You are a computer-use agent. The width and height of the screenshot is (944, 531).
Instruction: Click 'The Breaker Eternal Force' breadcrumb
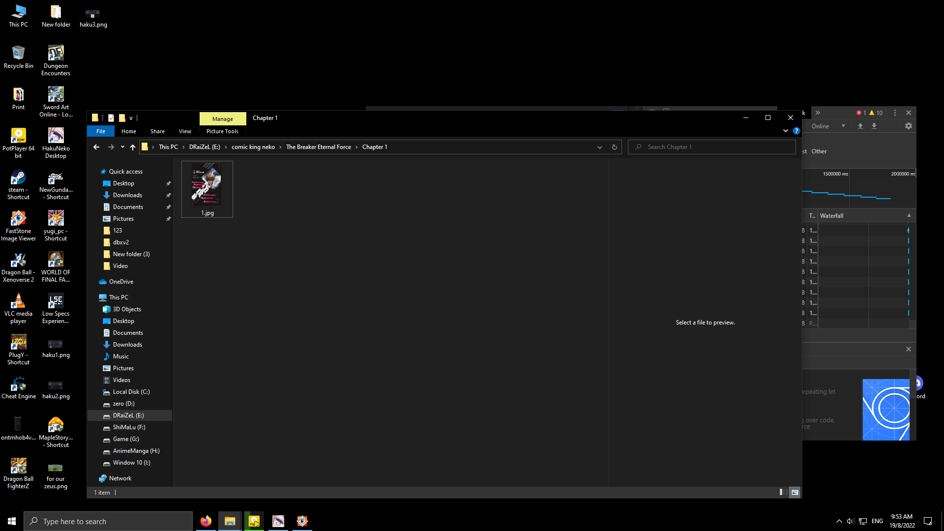coord(319,147)
